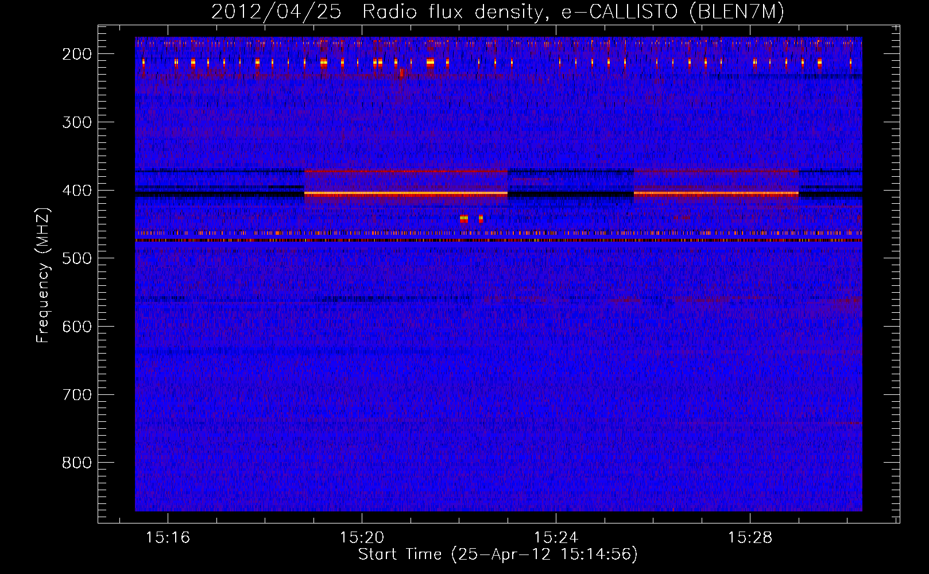Click the larger bright burst spot near 440 MHz
Viewport: 929px width, 574px height.
point(464,218)
